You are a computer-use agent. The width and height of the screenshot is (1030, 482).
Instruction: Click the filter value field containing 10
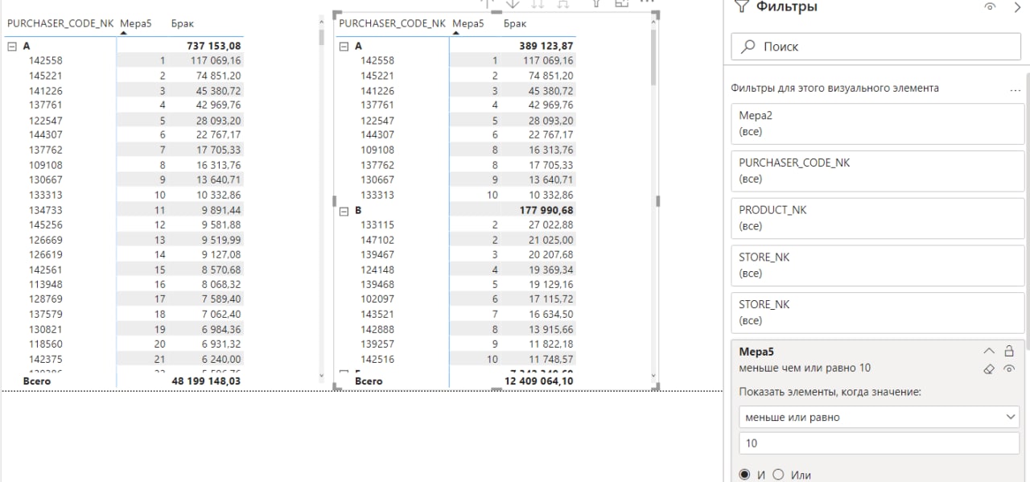click(879, 443)
